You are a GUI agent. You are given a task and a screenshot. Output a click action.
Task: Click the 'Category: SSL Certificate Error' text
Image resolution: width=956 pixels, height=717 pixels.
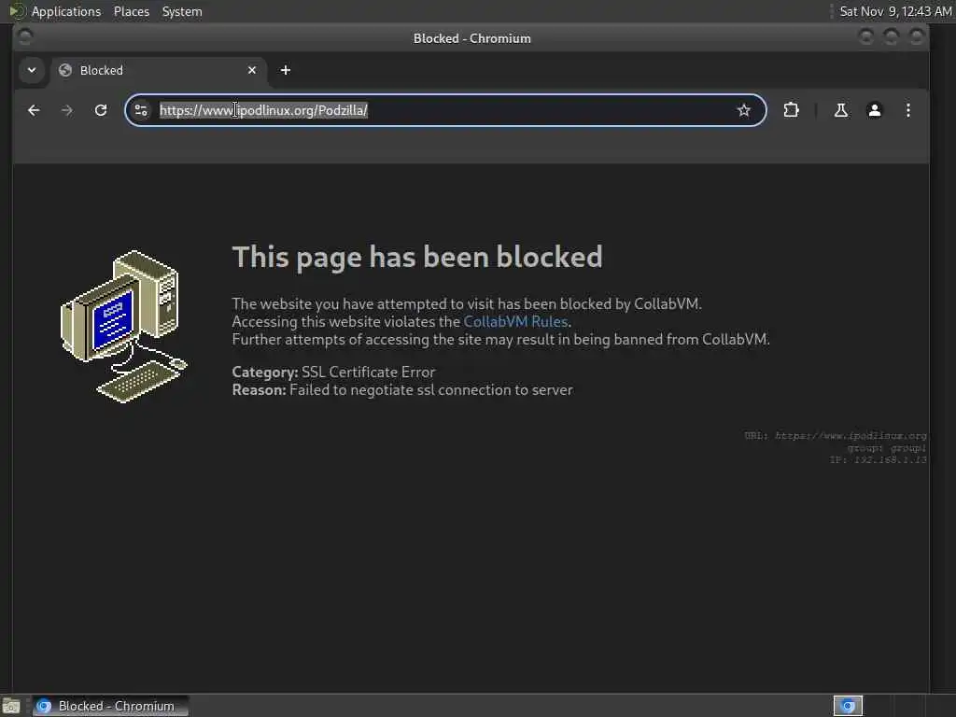333,372
